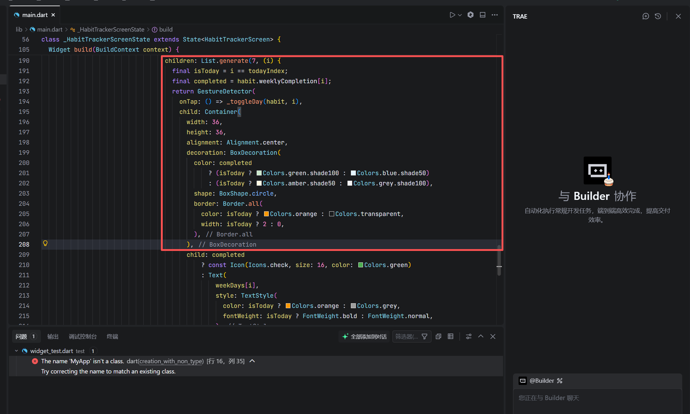690x414 pixels.
Task: Click collapse all problems icon
Action: [438, 336]
